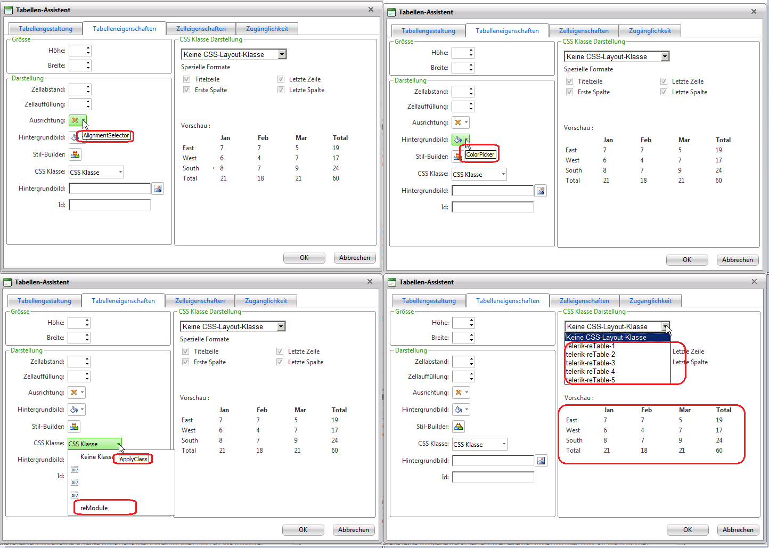Screen dimensions: 769x548
Task: Toggle the Letzte Zeile checkbox in top-left dialog
Action: (281, 79)
